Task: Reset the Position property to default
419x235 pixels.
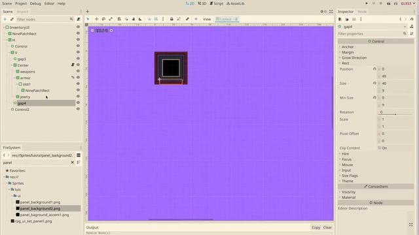Action: 374,69
